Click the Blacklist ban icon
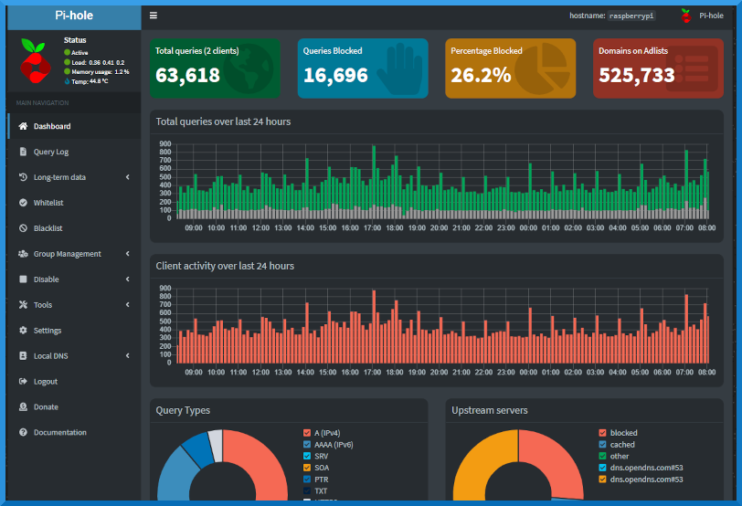This screenshot has height=506, width=742. pos(23,228)
